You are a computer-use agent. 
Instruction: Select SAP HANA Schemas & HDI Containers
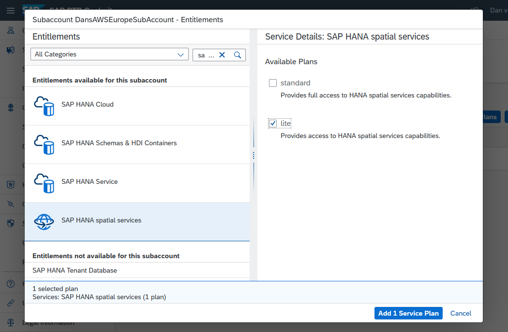pos(137,144)
